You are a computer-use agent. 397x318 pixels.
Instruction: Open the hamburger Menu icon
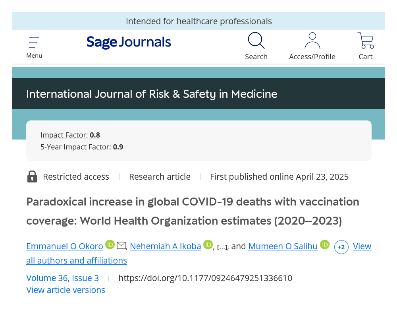click(x=34, y=43)
